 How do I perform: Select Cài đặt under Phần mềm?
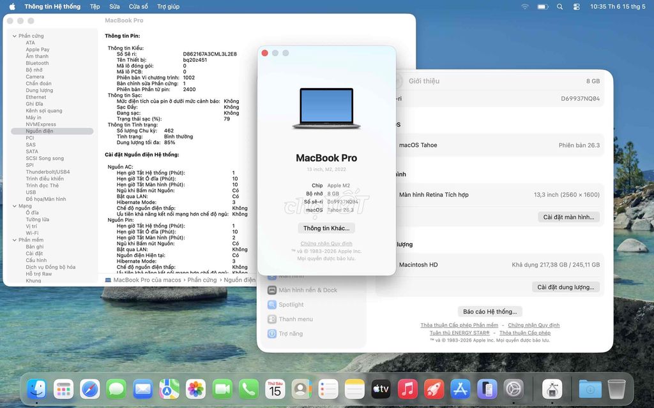point(34,253)
